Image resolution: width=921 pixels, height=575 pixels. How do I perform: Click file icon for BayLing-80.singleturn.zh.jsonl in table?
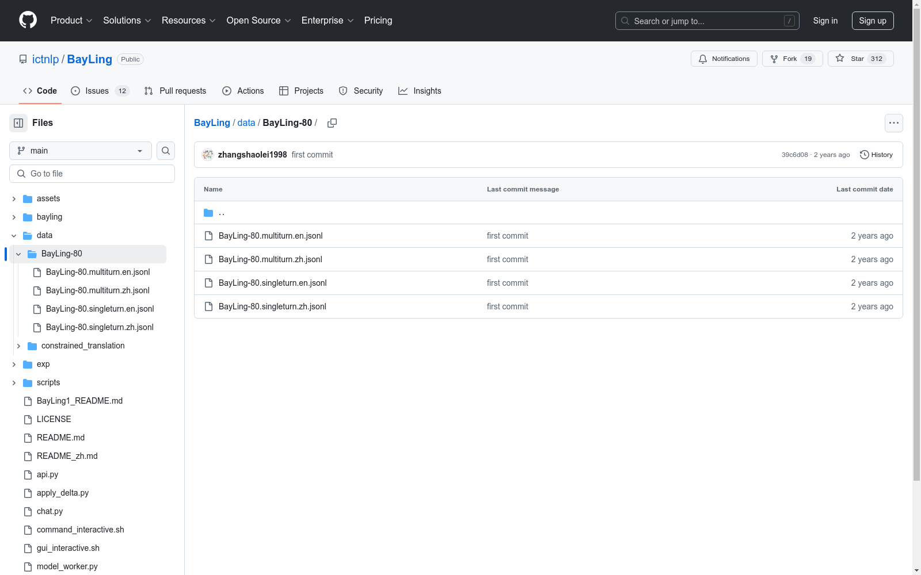209,306
